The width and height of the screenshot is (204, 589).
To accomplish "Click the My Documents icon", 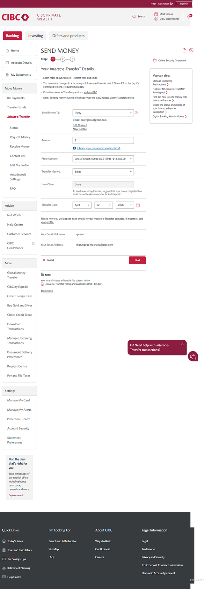I will tap(7, 75).
